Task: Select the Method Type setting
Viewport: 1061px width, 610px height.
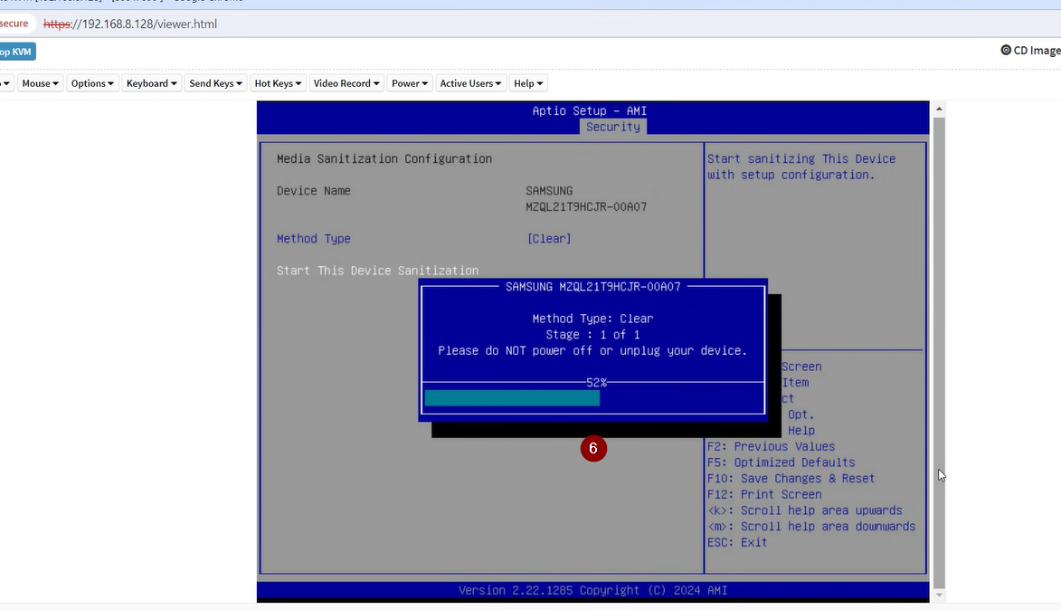Action: point(313,238)
